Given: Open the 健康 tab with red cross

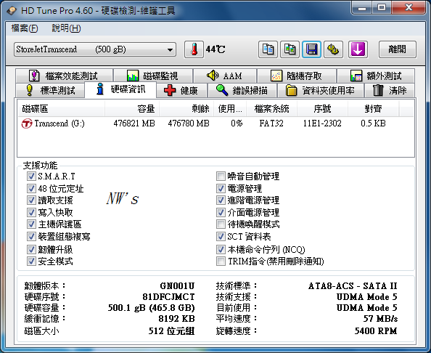Looking at the screenshot, I should tap(181, 90).
